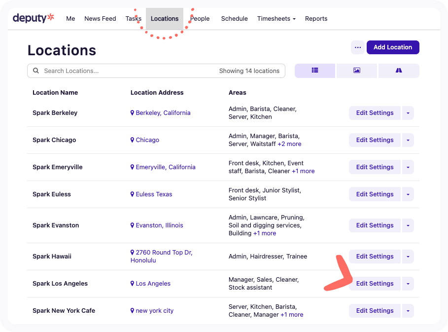Click the Spark Hawaii location name
The image size is (448, 332).
[x=52, y=257]
